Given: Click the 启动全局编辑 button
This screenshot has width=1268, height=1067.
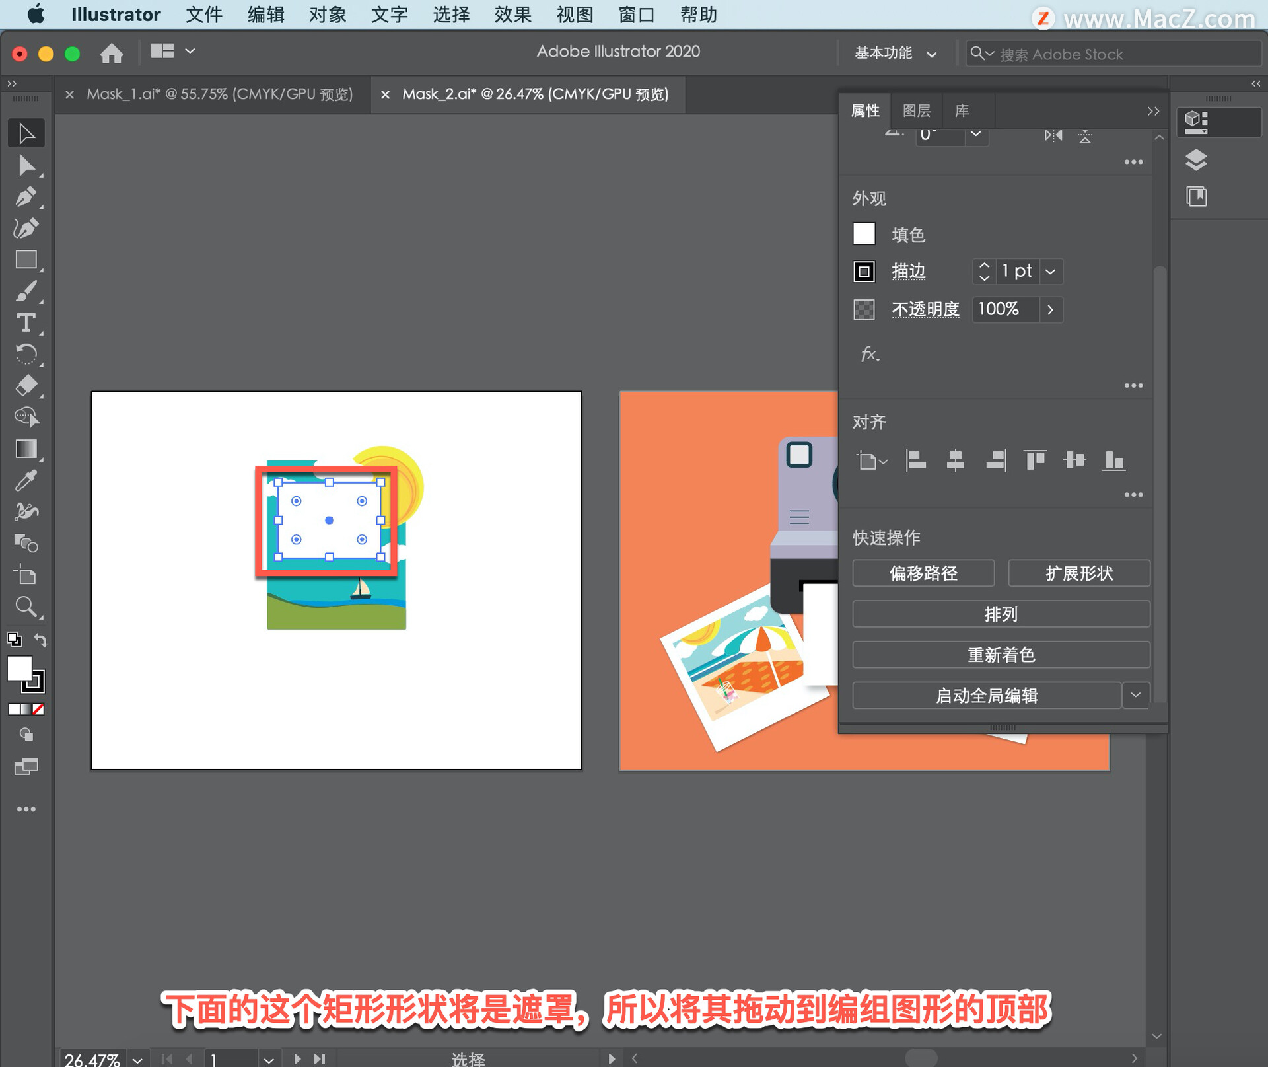Looking at the screenshot, I should point(987,695).
